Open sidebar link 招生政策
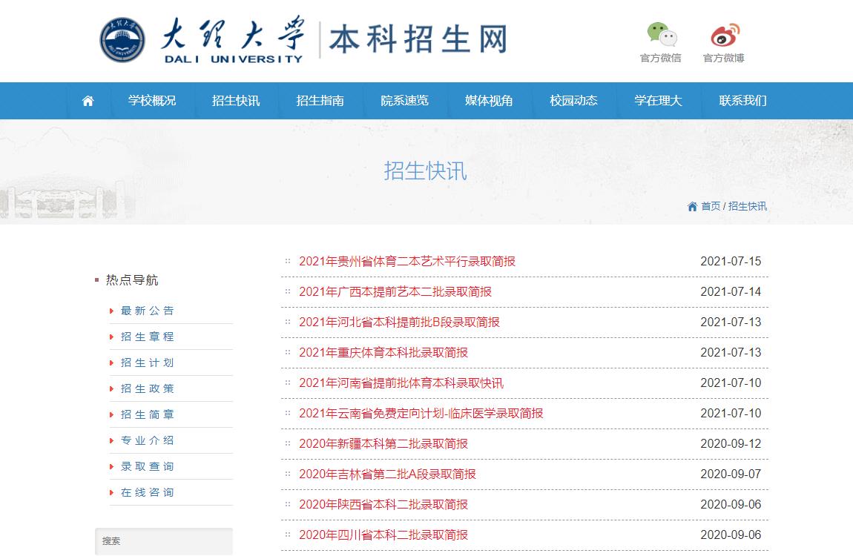This screenshot has width=853, height=556. pos(148,388)
